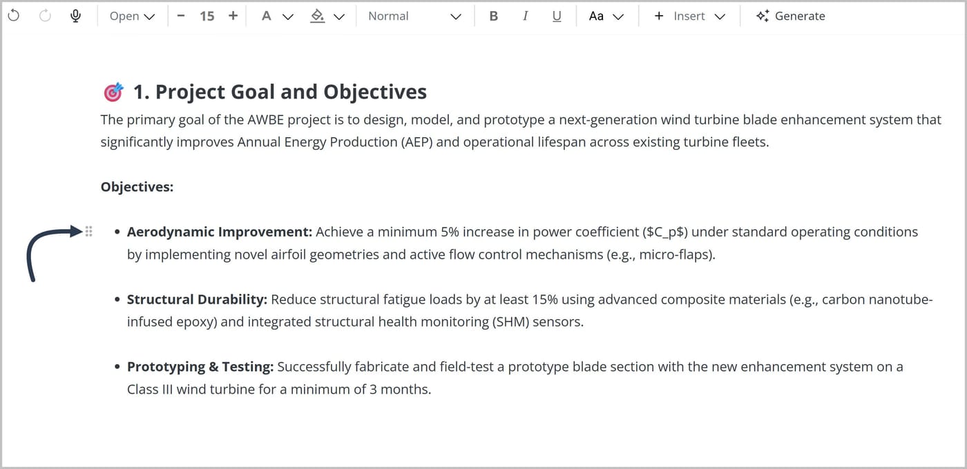Decrease font size with minus icon
967x469 pixels.
pos(181,16)
